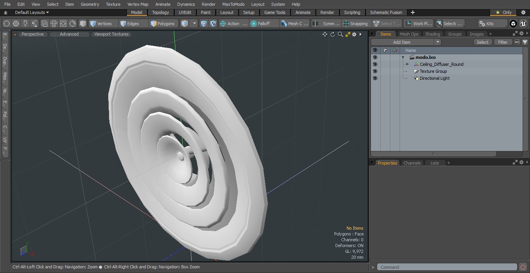Activate the sphere primitive icon in the toolbar
Image resolution: width=530 pixels, height=273 pixels.
(7, 24)
